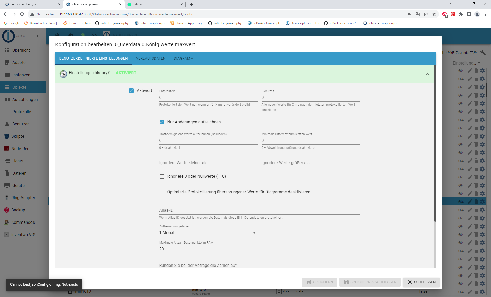This screenshot has width=491, height=297.
Task: Toggle Nur Änderungen aufzeichnen checkbox
Action: (x=162, y=122)
